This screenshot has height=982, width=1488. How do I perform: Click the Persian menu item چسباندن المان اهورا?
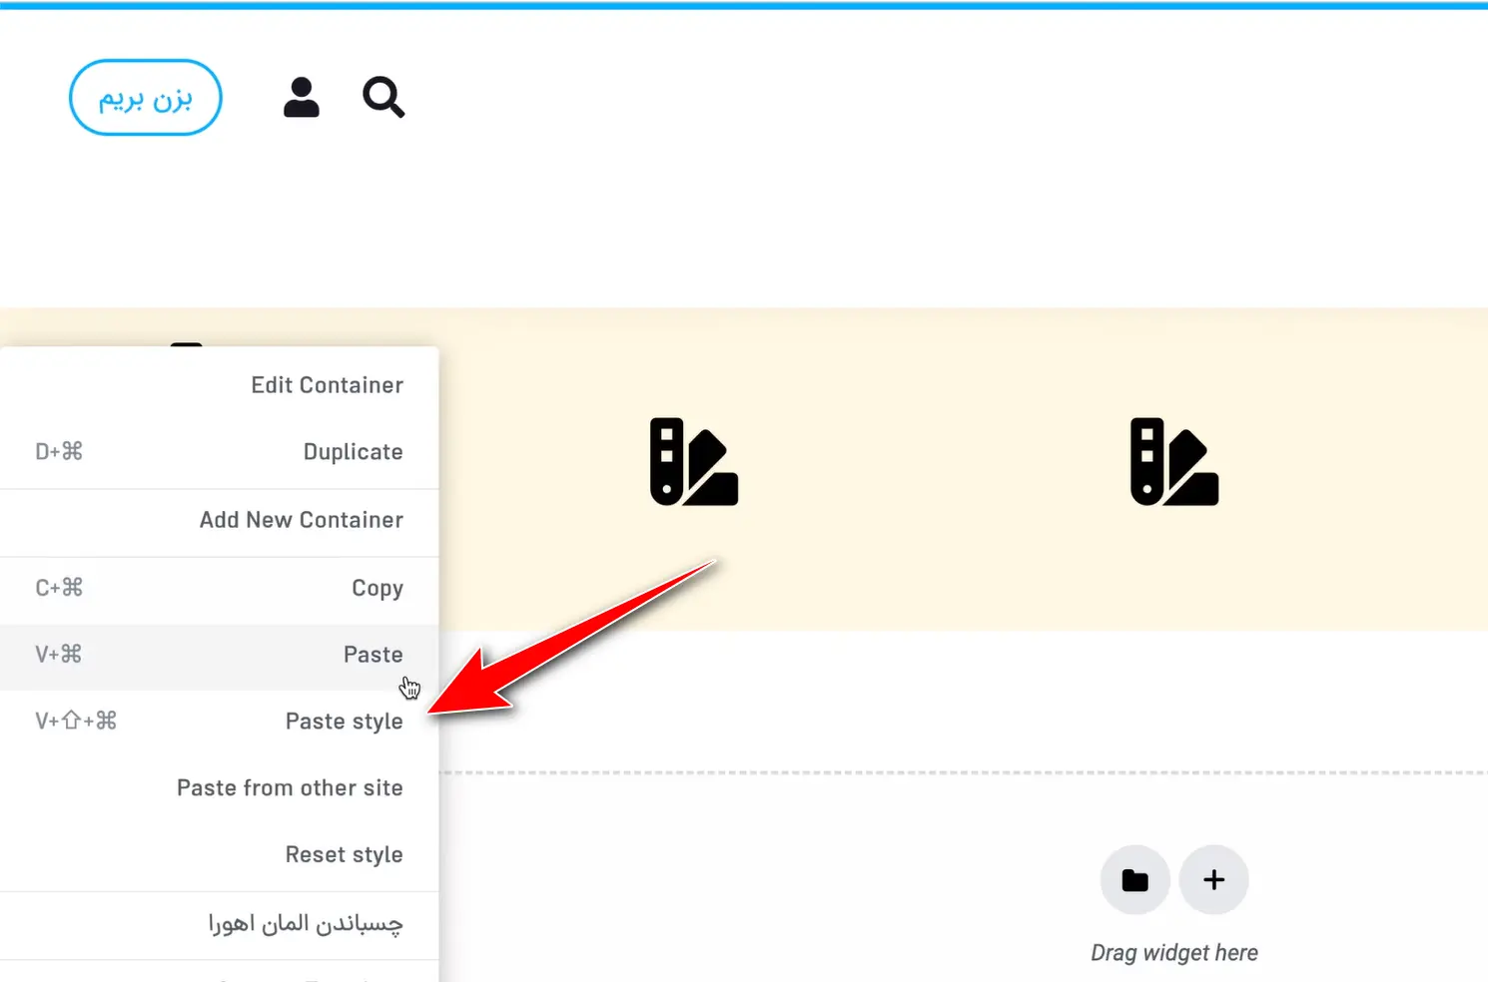tap(306, 924)
